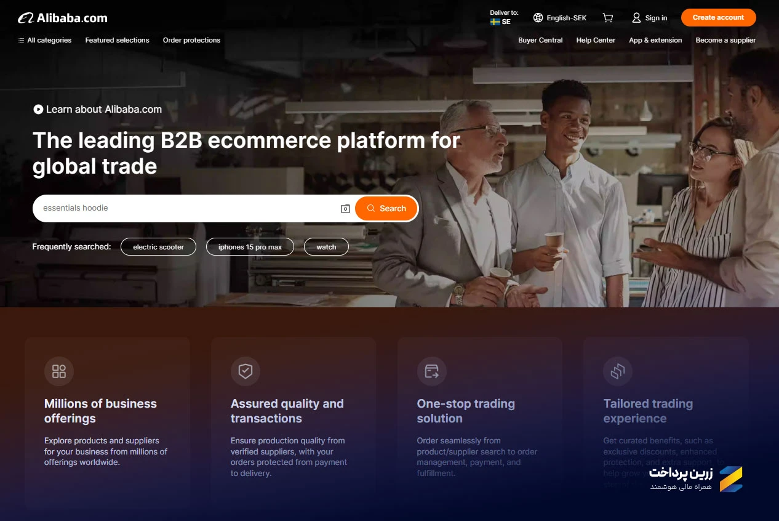This screenshot has height=521, width=779.
Task: Click the shield icon above Assured quality and transactions
Action: (246, 371)
